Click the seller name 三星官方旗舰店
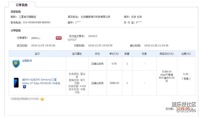The height and width of the screenshot is (117, 199). (28, 17)
